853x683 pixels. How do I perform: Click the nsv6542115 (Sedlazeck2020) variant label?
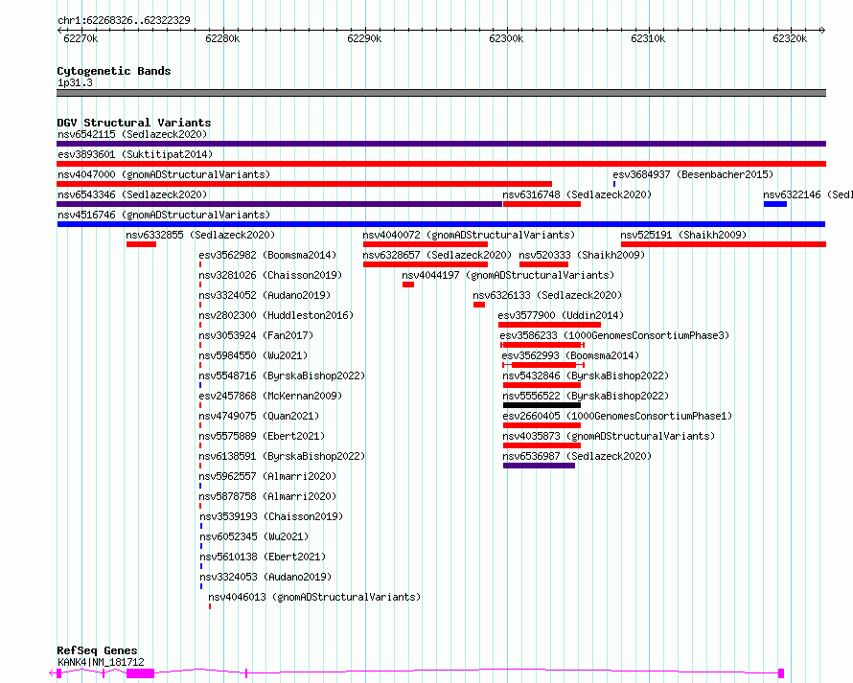point(132,134)
